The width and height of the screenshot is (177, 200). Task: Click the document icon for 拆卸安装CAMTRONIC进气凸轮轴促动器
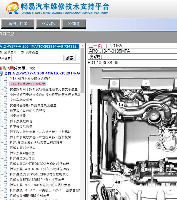point(6,164)
